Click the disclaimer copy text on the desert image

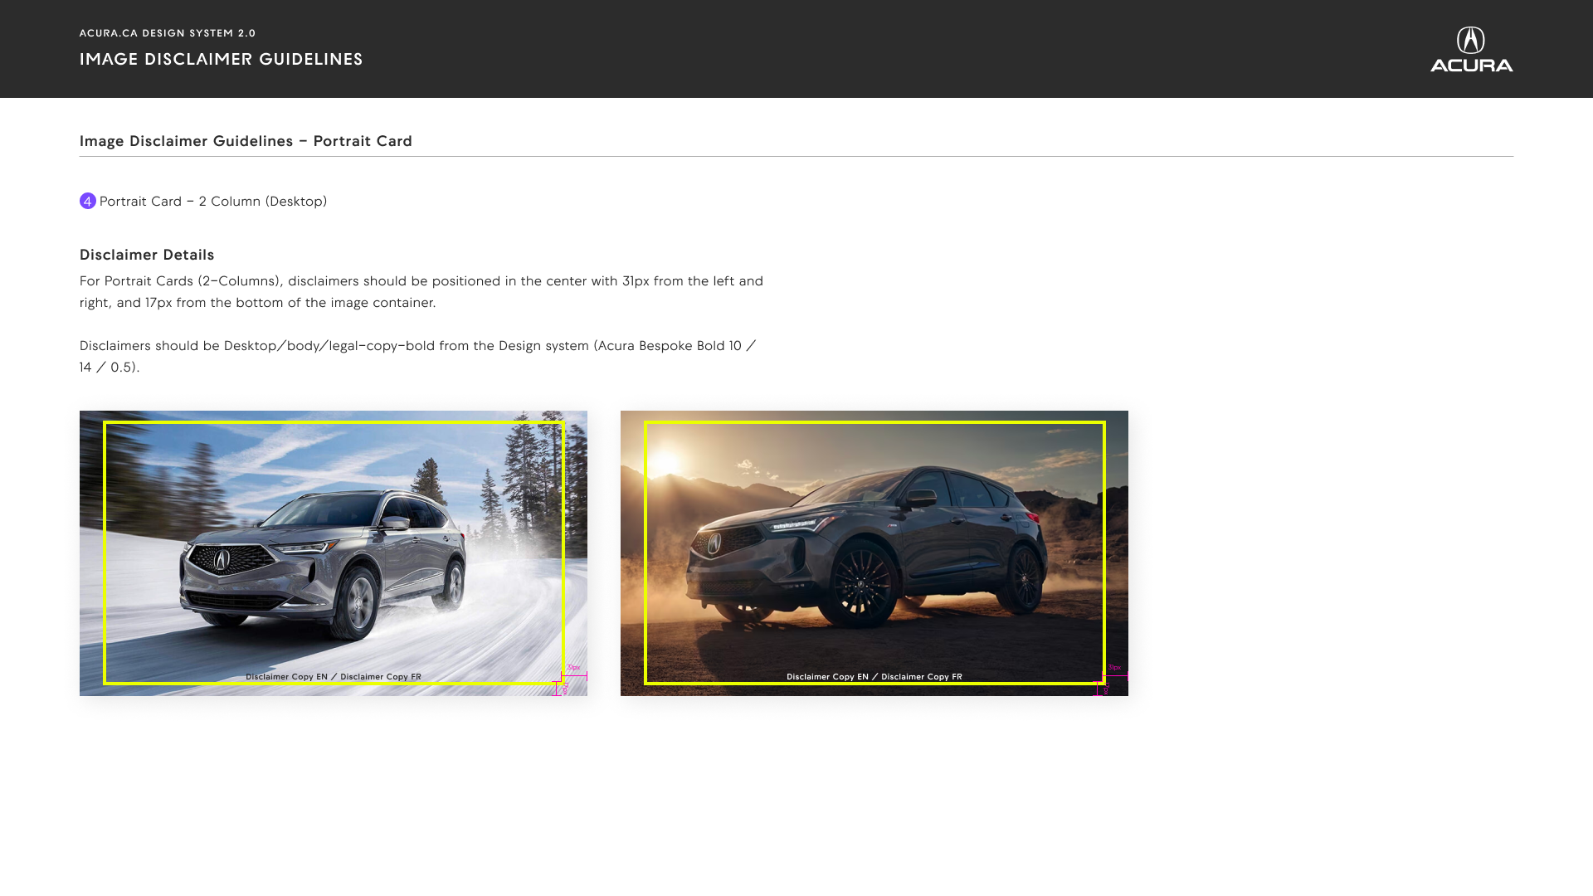874,677
